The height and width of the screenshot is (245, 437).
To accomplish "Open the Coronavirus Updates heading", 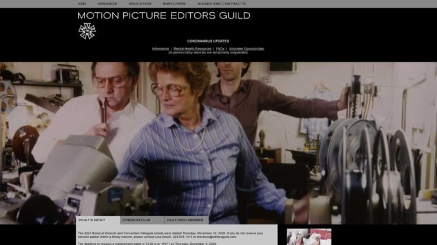I will click(208, 41).
